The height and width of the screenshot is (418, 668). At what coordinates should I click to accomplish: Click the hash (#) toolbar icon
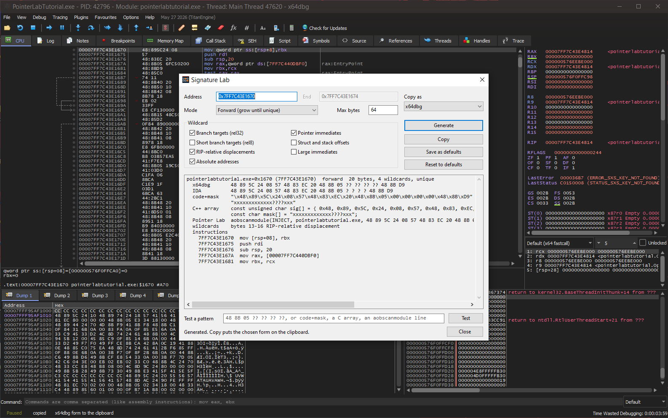point(246,28)
